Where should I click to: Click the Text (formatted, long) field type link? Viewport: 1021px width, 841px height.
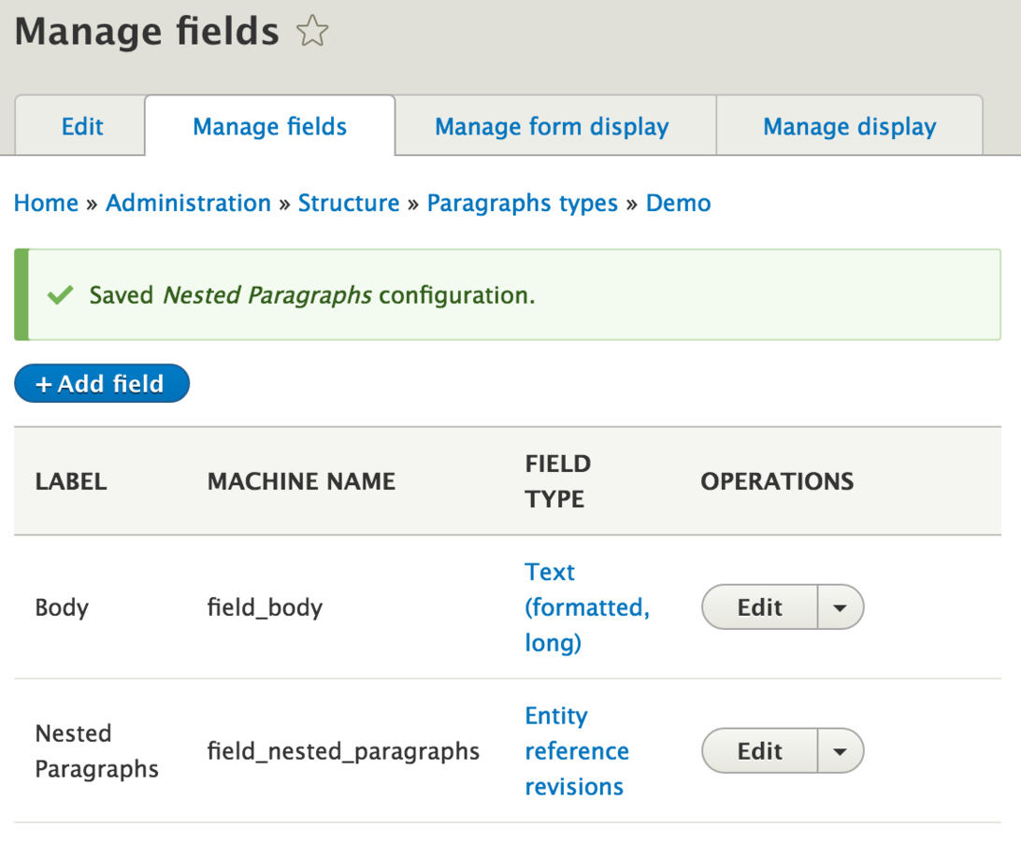(x=586, y=607)
